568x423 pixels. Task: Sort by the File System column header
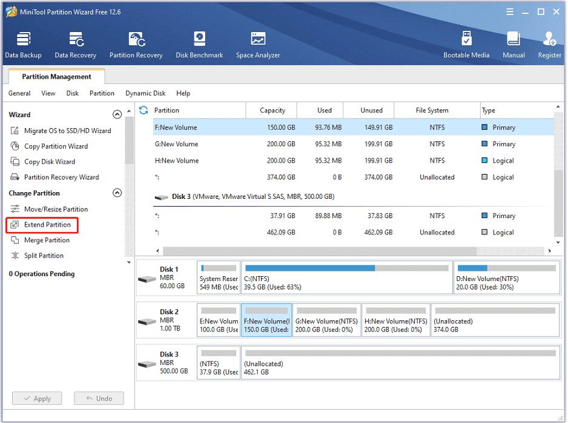(437, 110)
